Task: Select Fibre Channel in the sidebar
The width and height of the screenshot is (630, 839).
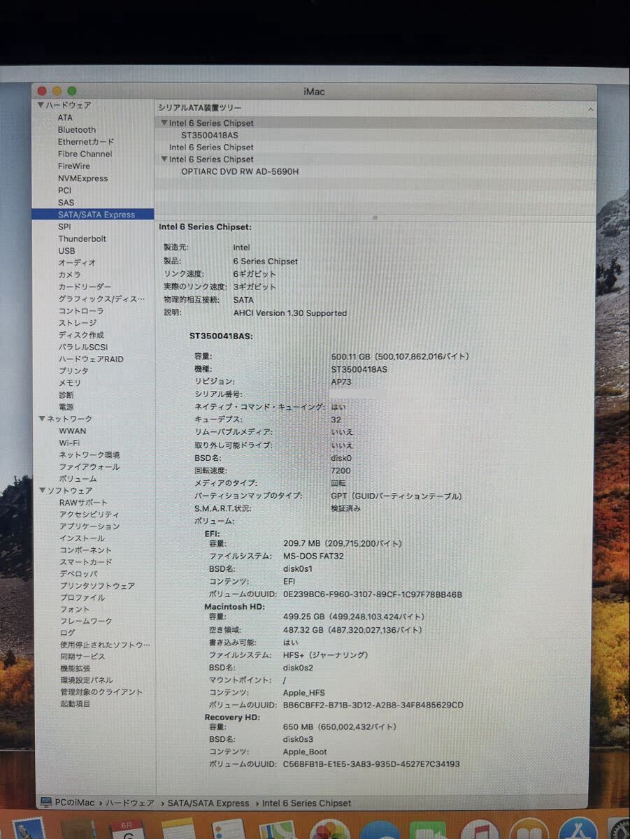Action: 85,154
